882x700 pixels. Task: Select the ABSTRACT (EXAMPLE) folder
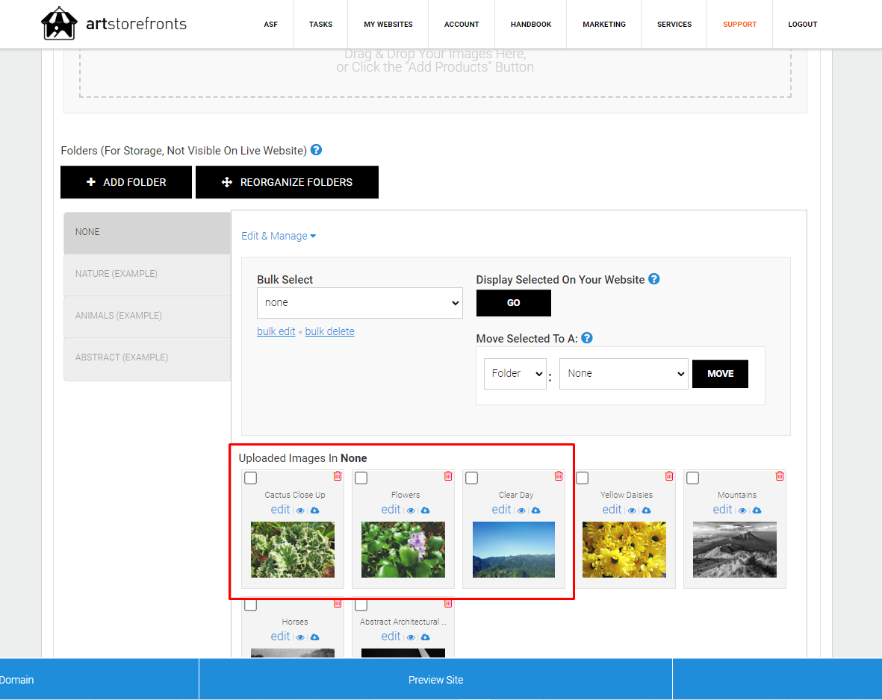pyautogui.click(x=147, y=358)
